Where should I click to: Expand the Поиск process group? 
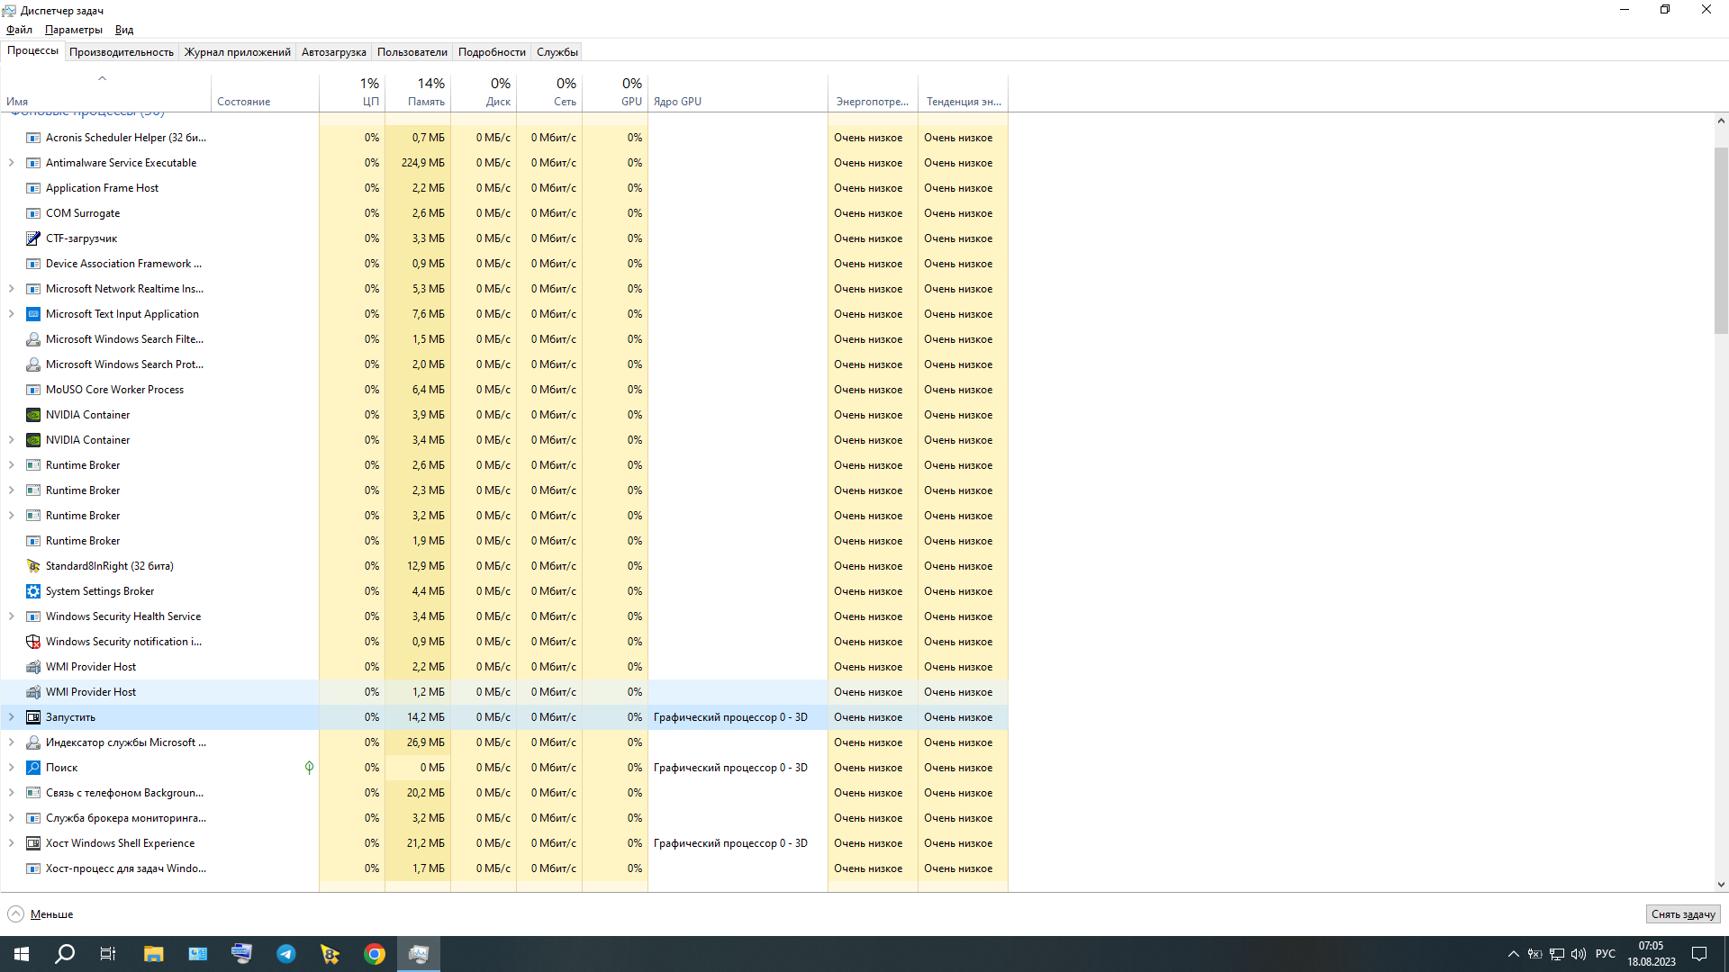tap(11, 768)
